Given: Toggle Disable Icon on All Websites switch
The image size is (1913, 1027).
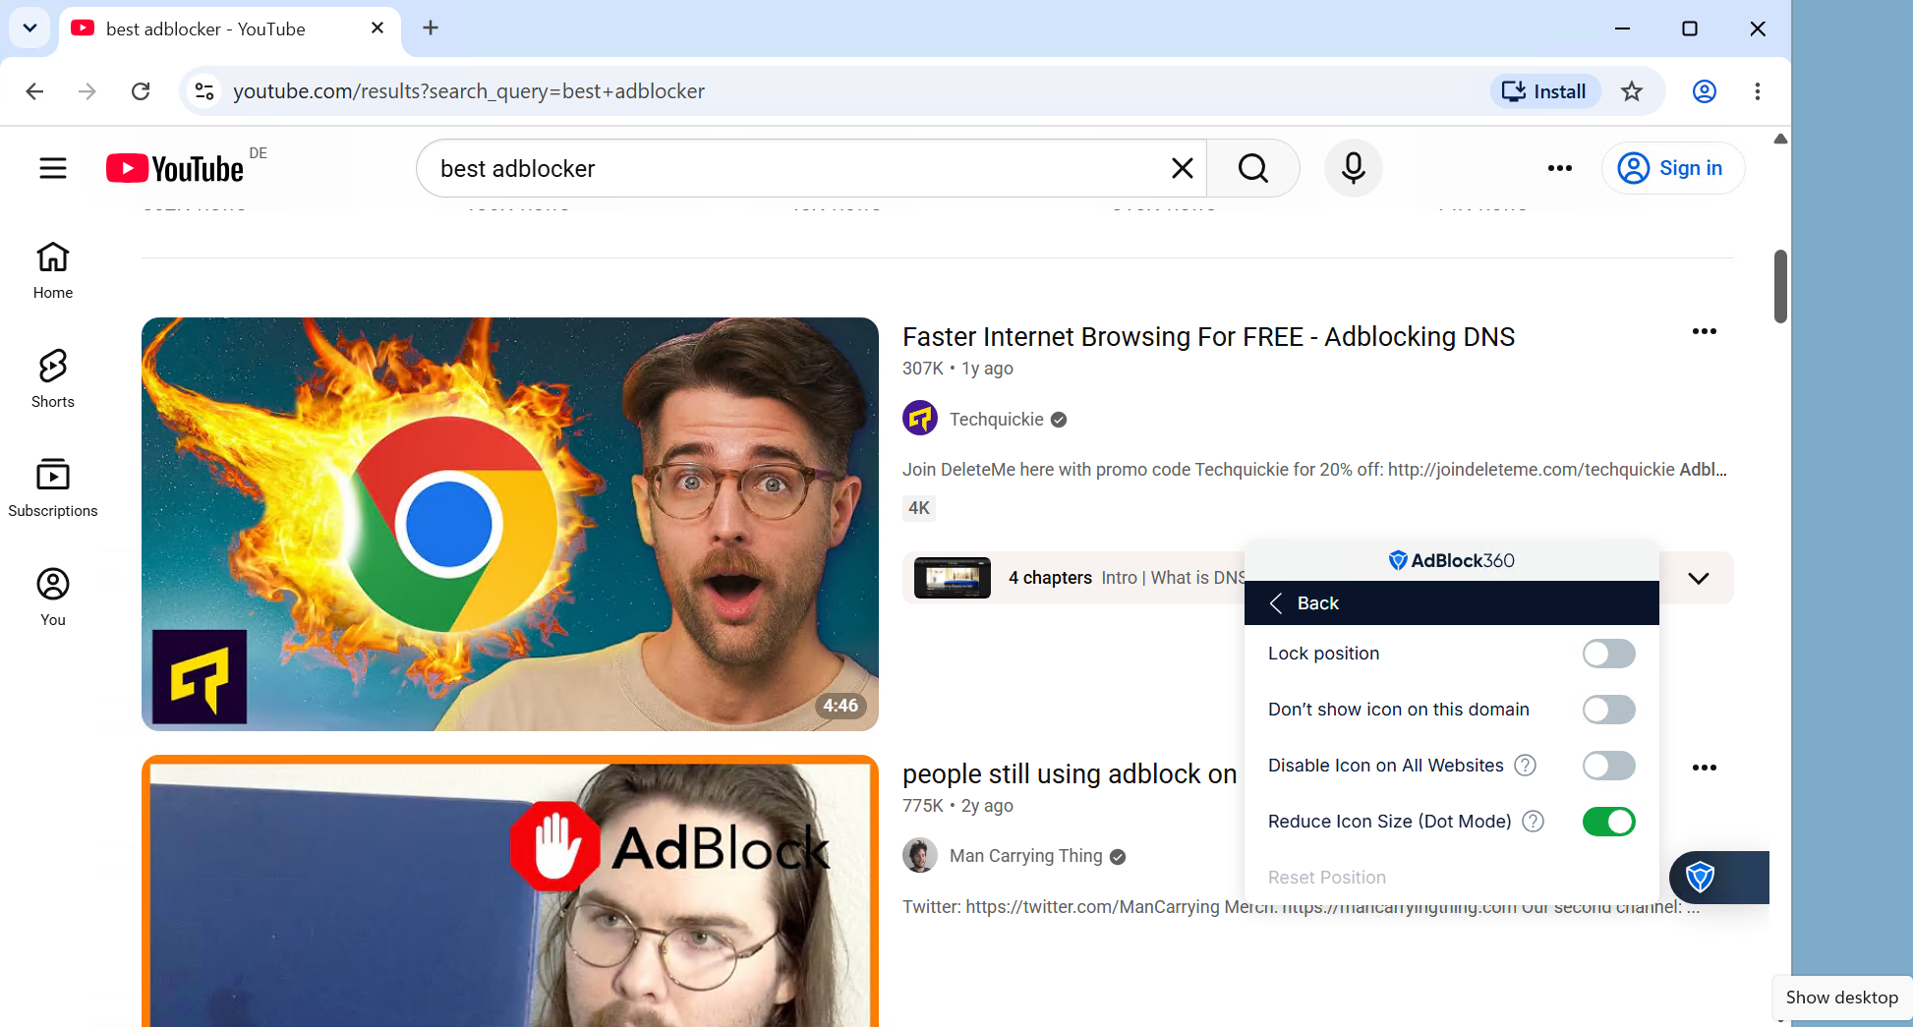Looking at the screenshot, I should coord(1608,766).
